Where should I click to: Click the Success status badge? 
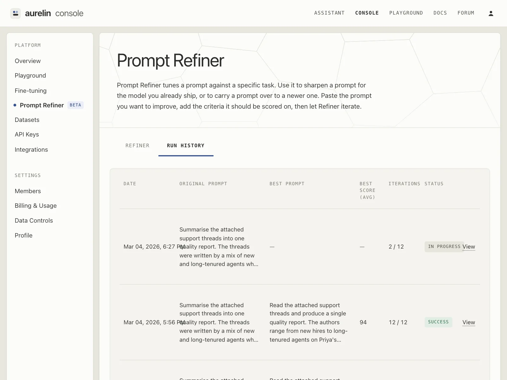(438, 322)
